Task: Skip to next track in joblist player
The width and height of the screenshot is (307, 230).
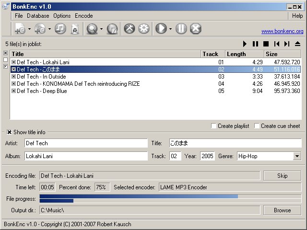Action: [x=287, y=44]
